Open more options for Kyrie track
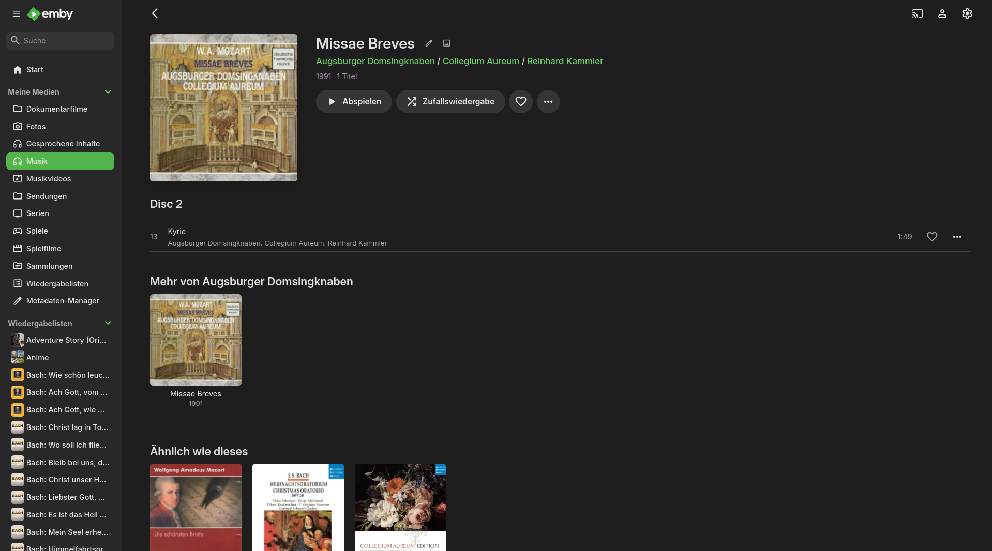The image size is (992, 551). coord(957,237)
